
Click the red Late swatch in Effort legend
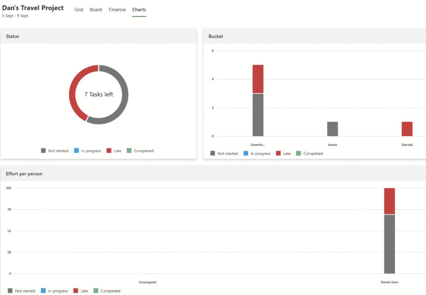pyautogui.click(x=75, y=291)
